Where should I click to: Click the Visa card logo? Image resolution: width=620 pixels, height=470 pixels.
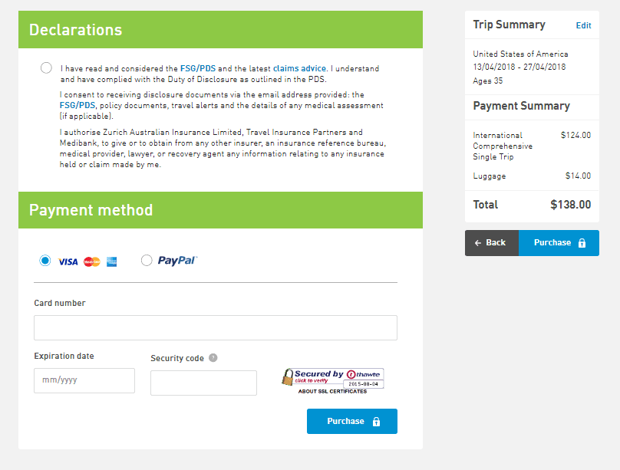click(68, 261)
